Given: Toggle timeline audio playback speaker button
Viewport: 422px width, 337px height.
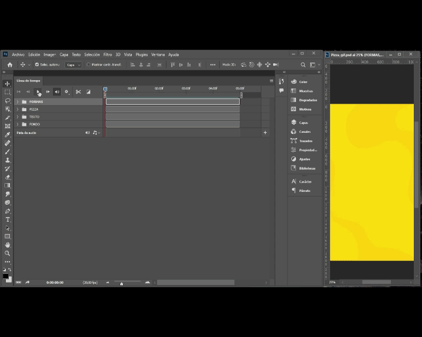Looking at the screenshot, I should pyautogui.click(x=57, y=92).
